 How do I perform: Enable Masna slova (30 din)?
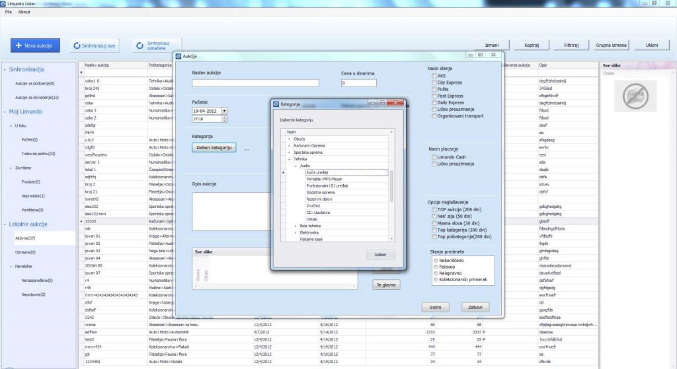click(x=434, y=223)
